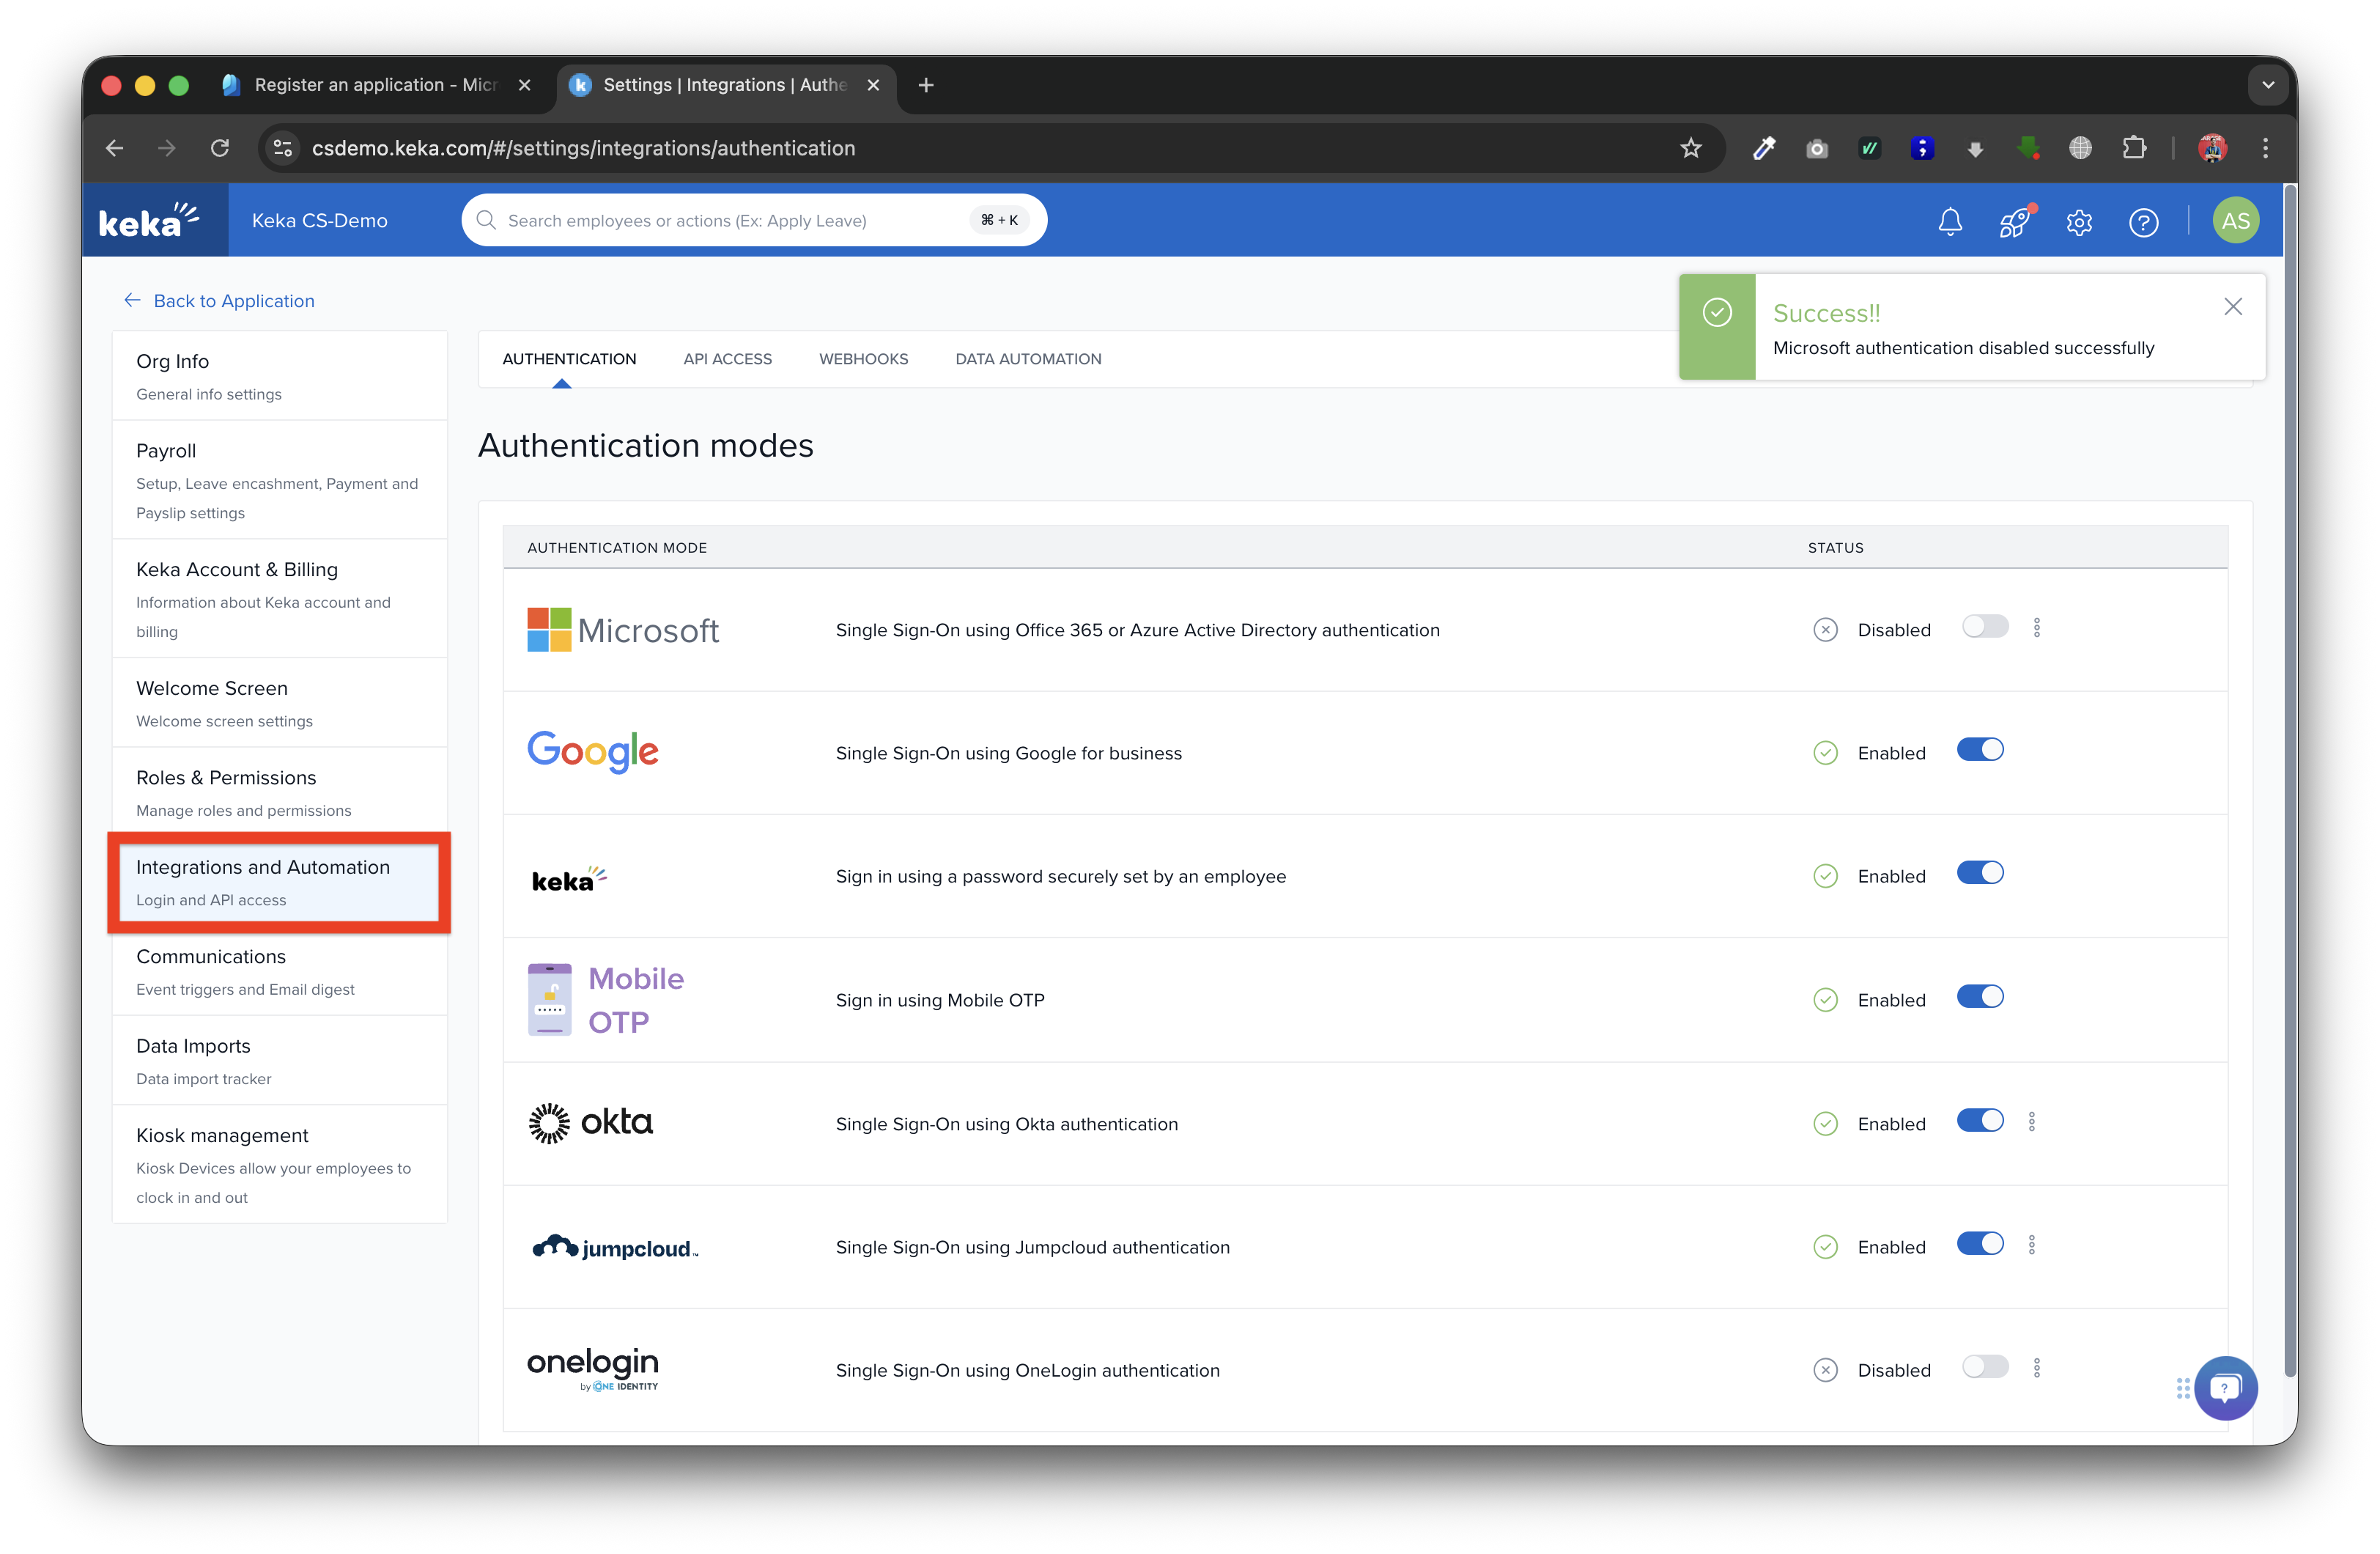The image size is (2380, 1554).
Task: Open settings gear icon in Keka header
Action: [2079, 221]
